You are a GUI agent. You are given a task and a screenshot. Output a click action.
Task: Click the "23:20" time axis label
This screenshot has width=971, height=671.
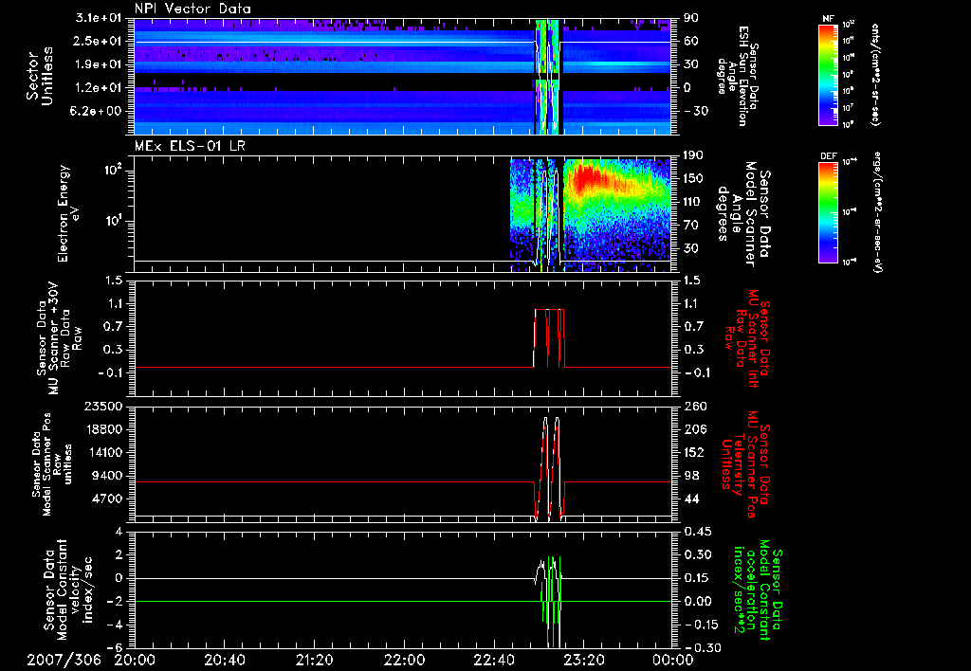coord(582,661)
